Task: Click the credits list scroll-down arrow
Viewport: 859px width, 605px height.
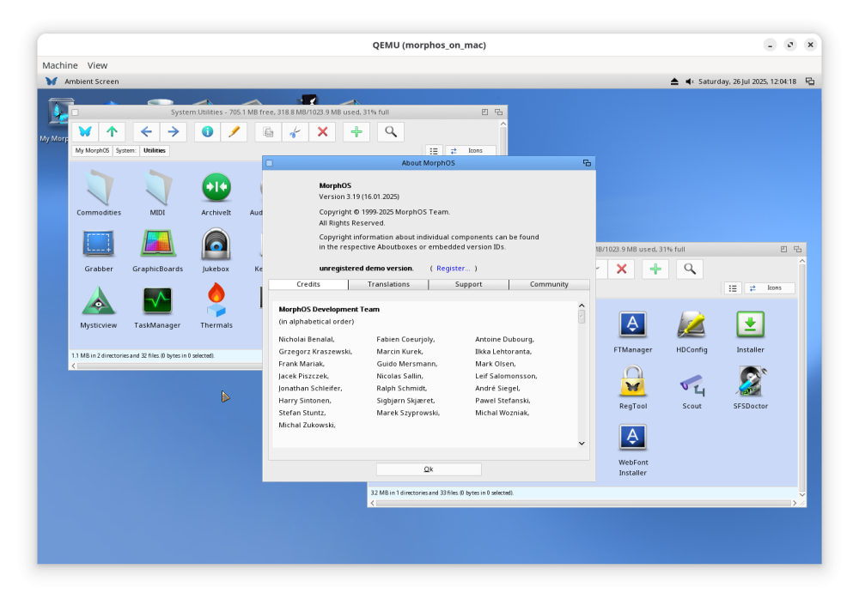Action: coord(582,443)
